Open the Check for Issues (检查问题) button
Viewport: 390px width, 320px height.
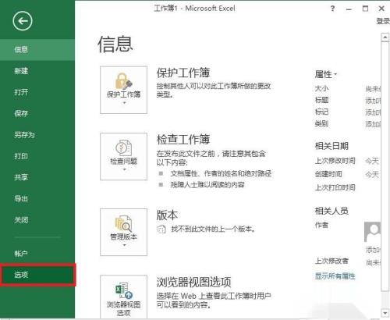(123, 156)
